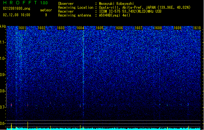Click the 1605 time marker
Screen dimensions: 204x130
pos(100,28)
